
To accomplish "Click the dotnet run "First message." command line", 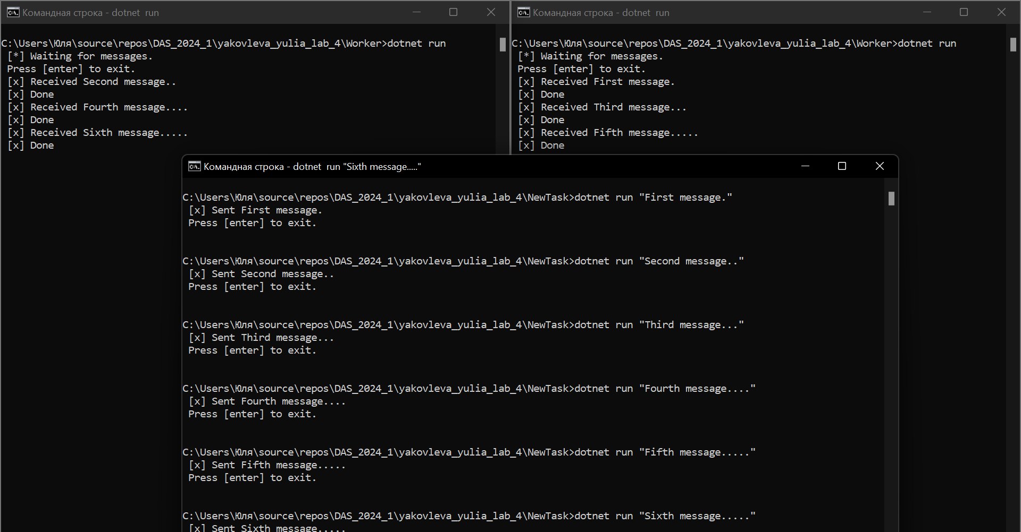I will click(x=457, y=198).
